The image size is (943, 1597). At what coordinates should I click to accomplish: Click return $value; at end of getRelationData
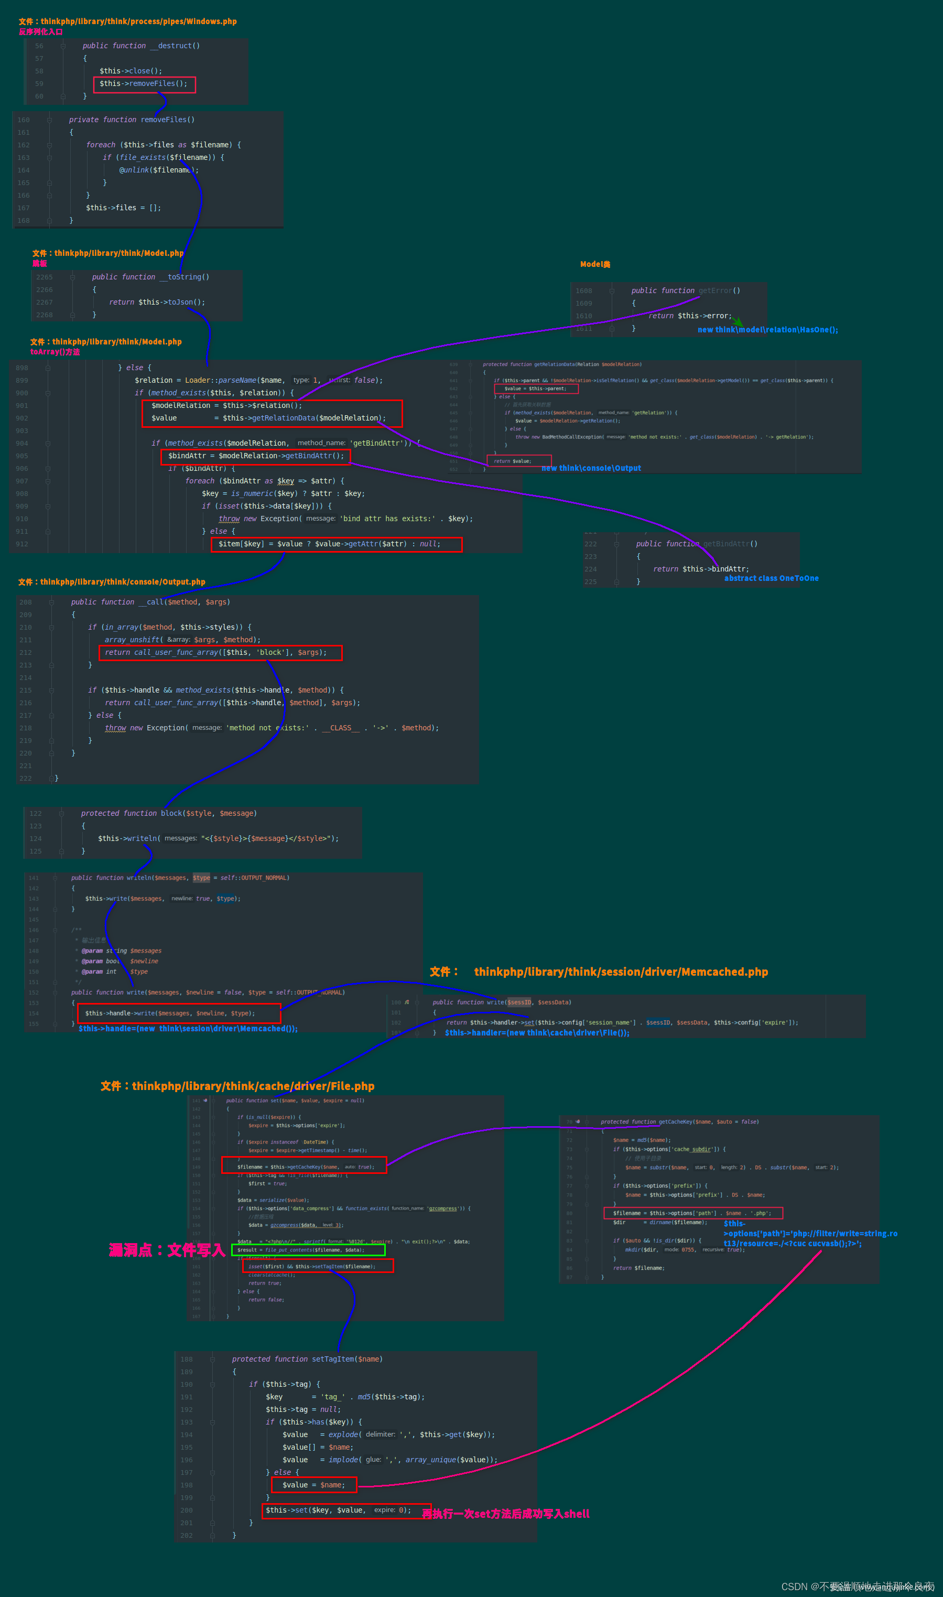[x=512, y=461]
